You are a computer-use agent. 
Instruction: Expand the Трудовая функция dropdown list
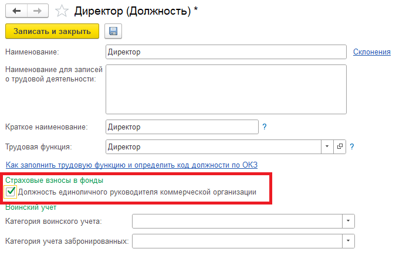[327, 146]
